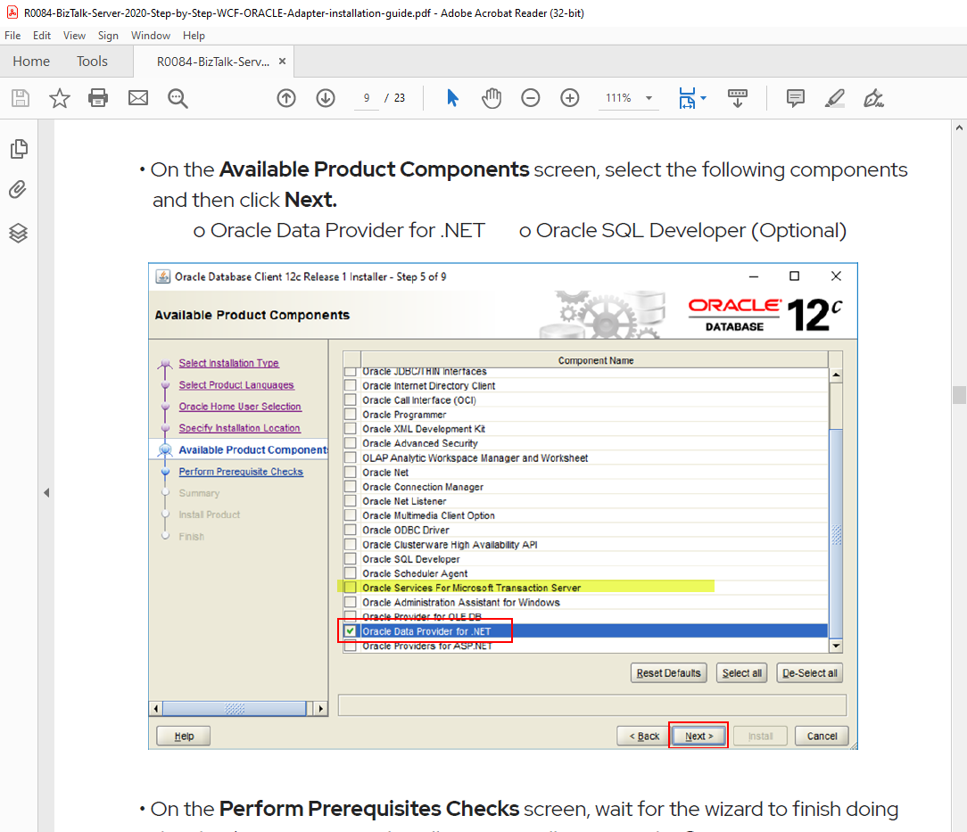Click the Adobe Acrobat title bar icon

tap(12, 12)
